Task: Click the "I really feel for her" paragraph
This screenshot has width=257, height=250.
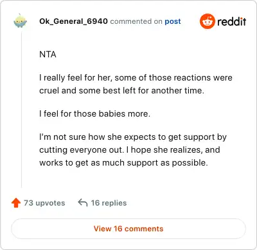Action: (x=136, y=84)
